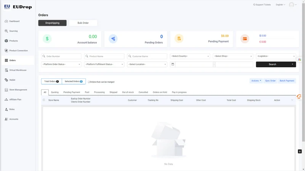
Task: Click the orange floating logo icon at right edge
Action: (x=299, y=97)
